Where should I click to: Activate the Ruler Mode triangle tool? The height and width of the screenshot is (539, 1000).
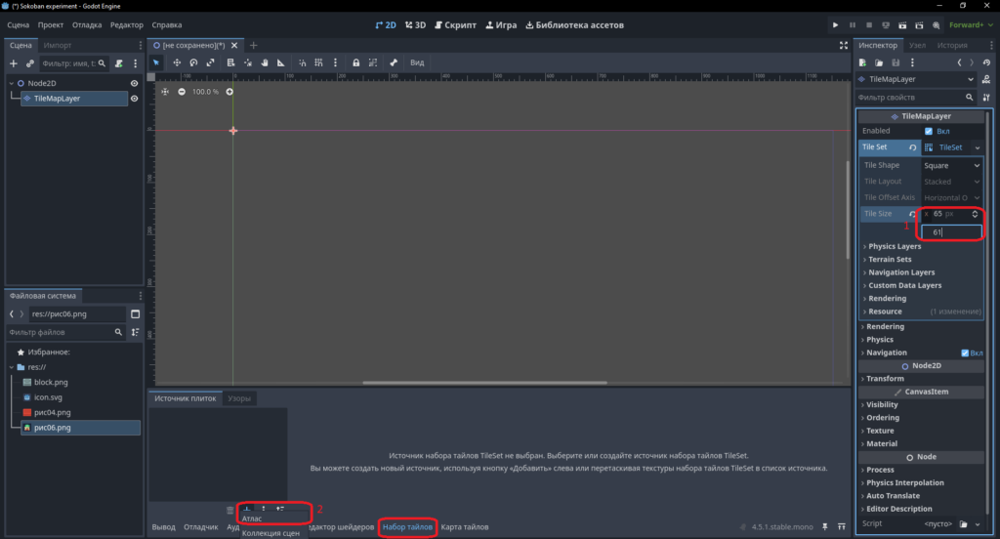280,62
